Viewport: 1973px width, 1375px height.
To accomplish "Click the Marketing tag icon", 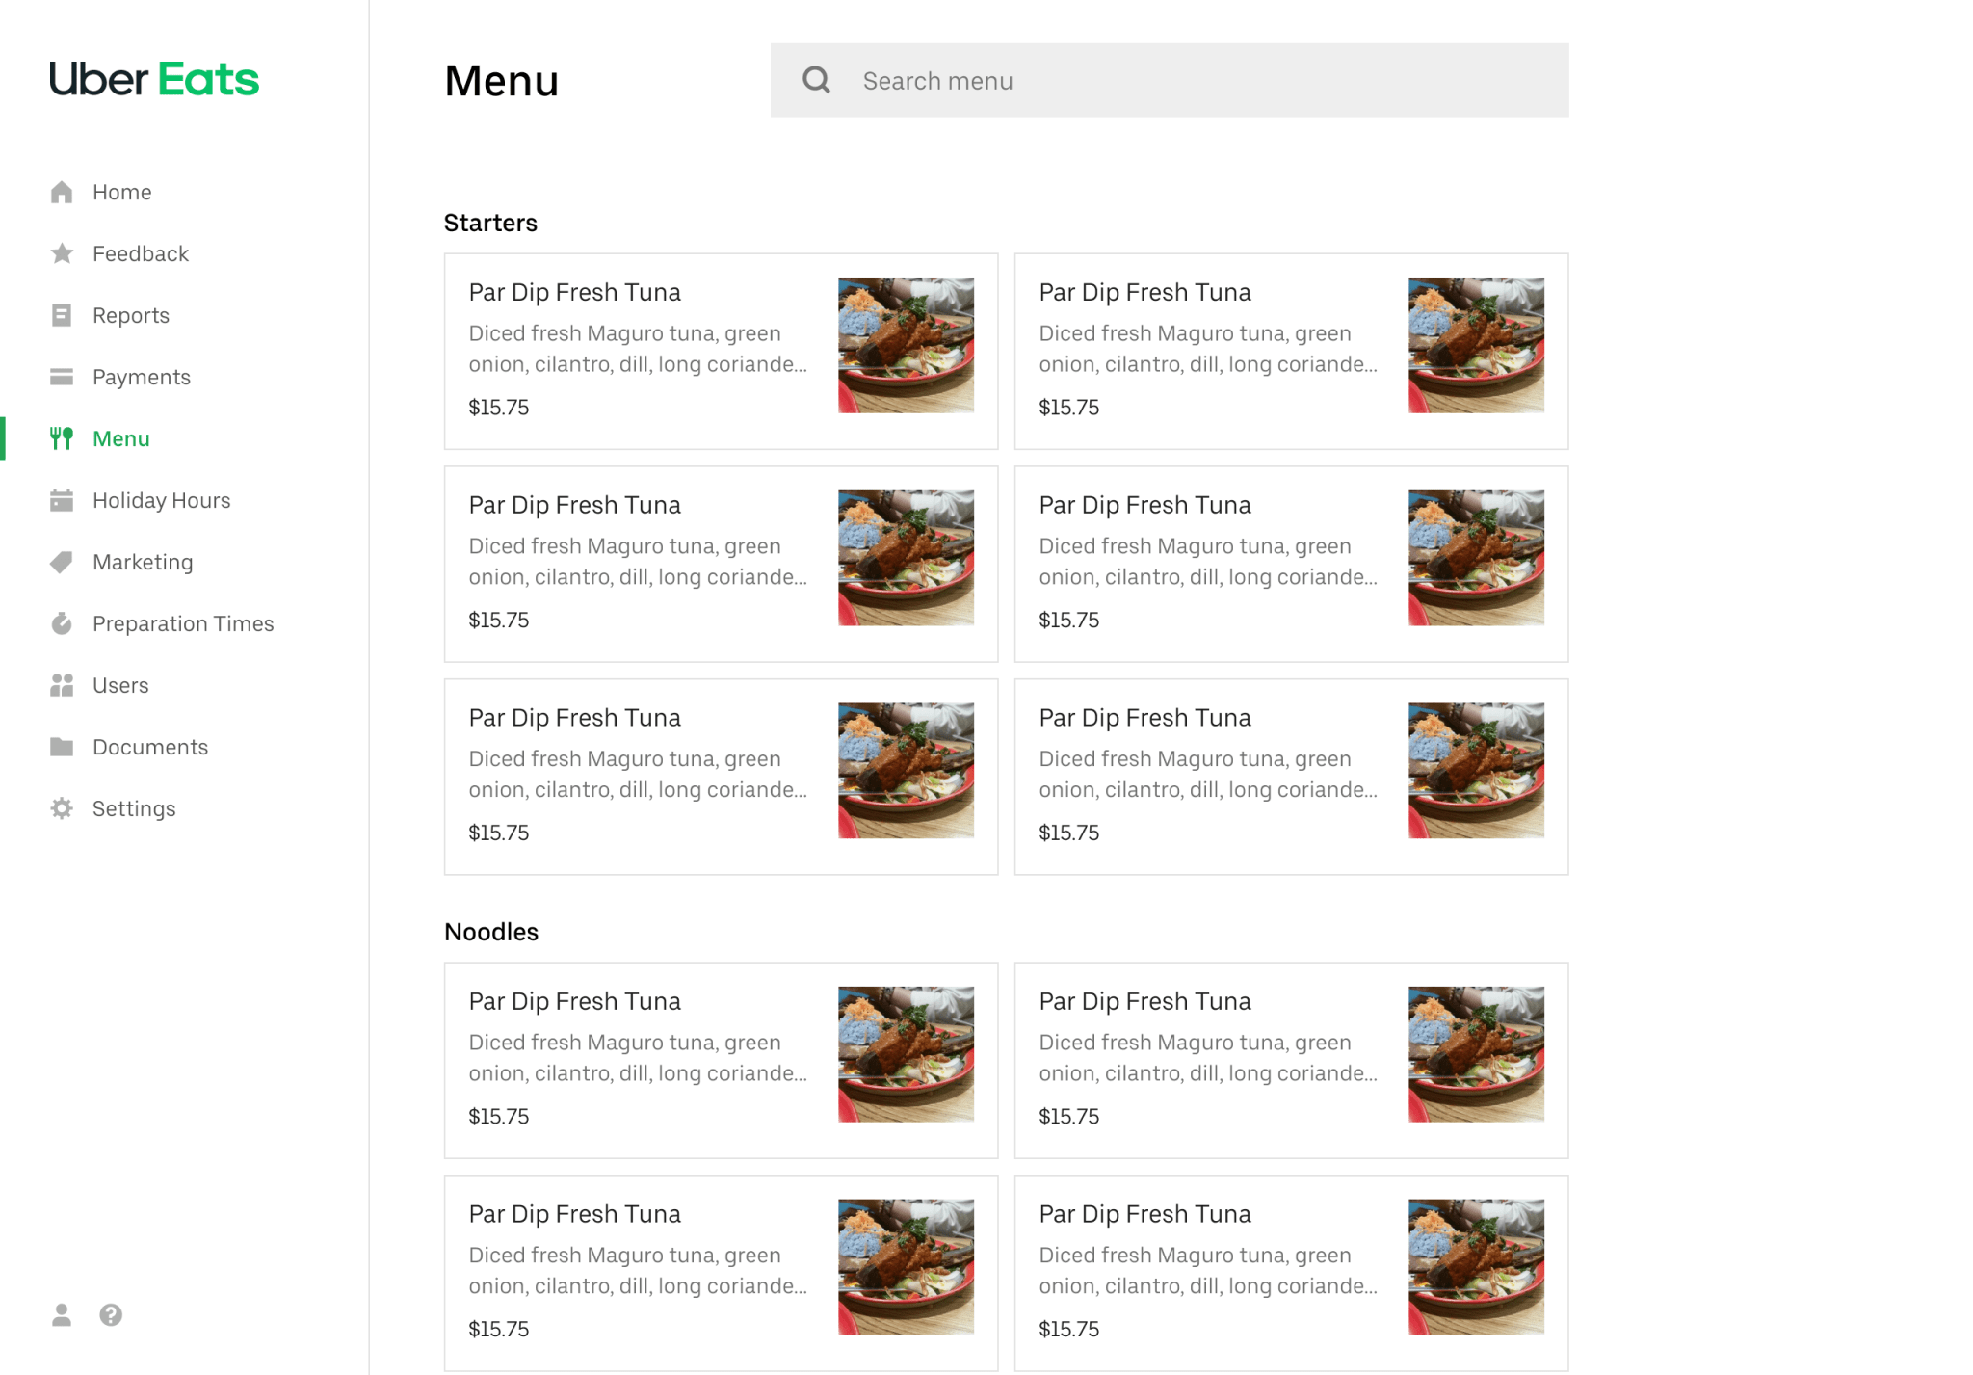I will (x=62, y=562).
